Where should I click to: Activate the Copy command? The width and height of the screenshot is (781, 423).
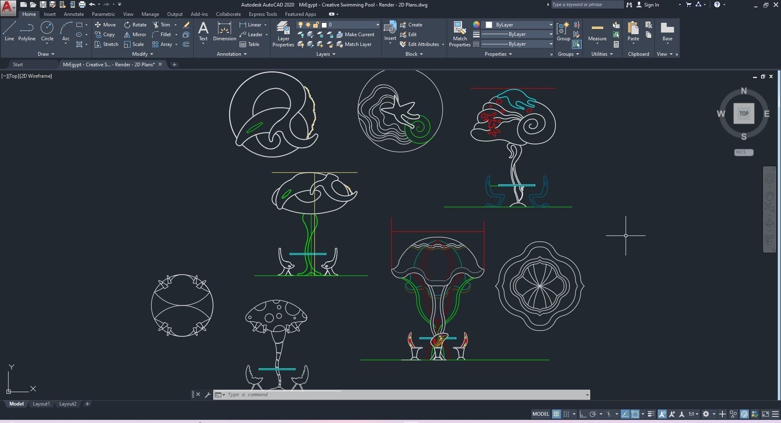tap(105, 35)
